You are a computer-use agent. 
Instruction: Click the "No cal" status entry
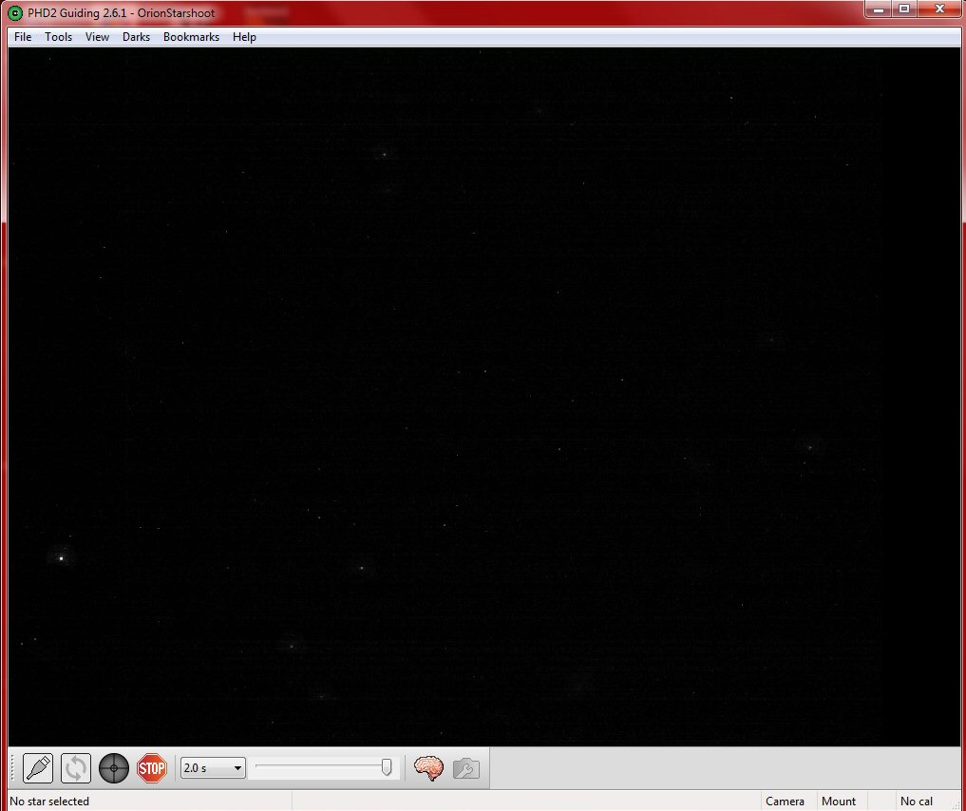pos(916,802)
